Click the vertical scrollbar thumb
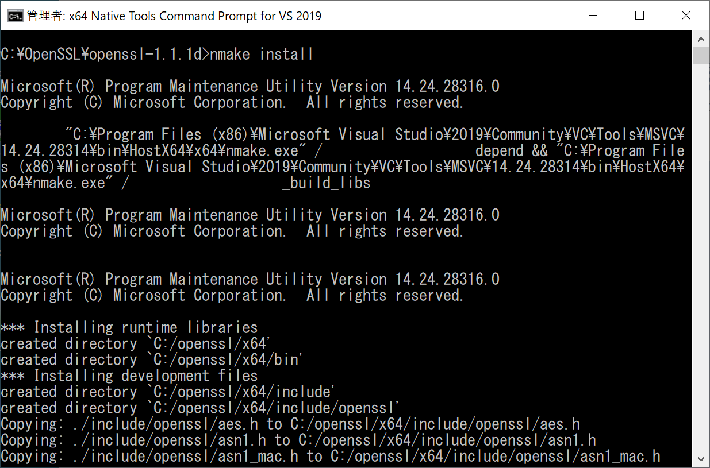Viewport: 710px width, 468px height. click(700, 56)
